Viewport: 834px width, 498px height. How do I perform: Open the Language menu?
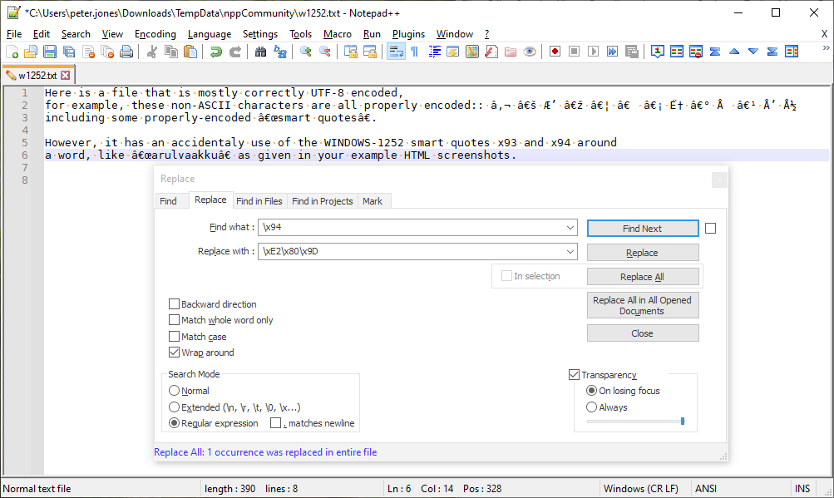pyautogui.click(x=210, y=34)
